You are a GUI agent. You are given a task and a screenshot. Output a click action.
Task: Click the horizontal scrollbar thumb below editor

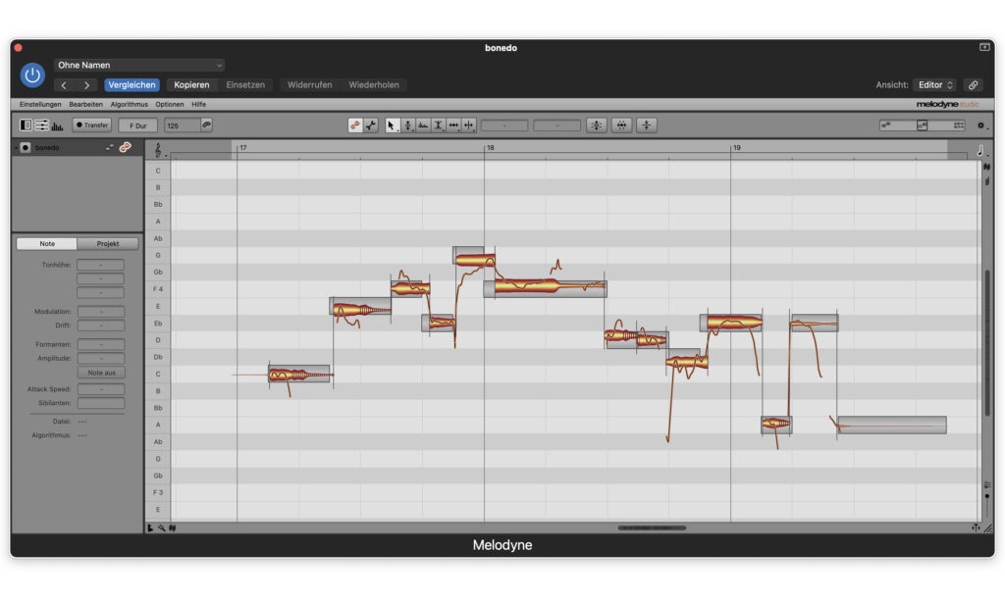[x=652, y=527]
